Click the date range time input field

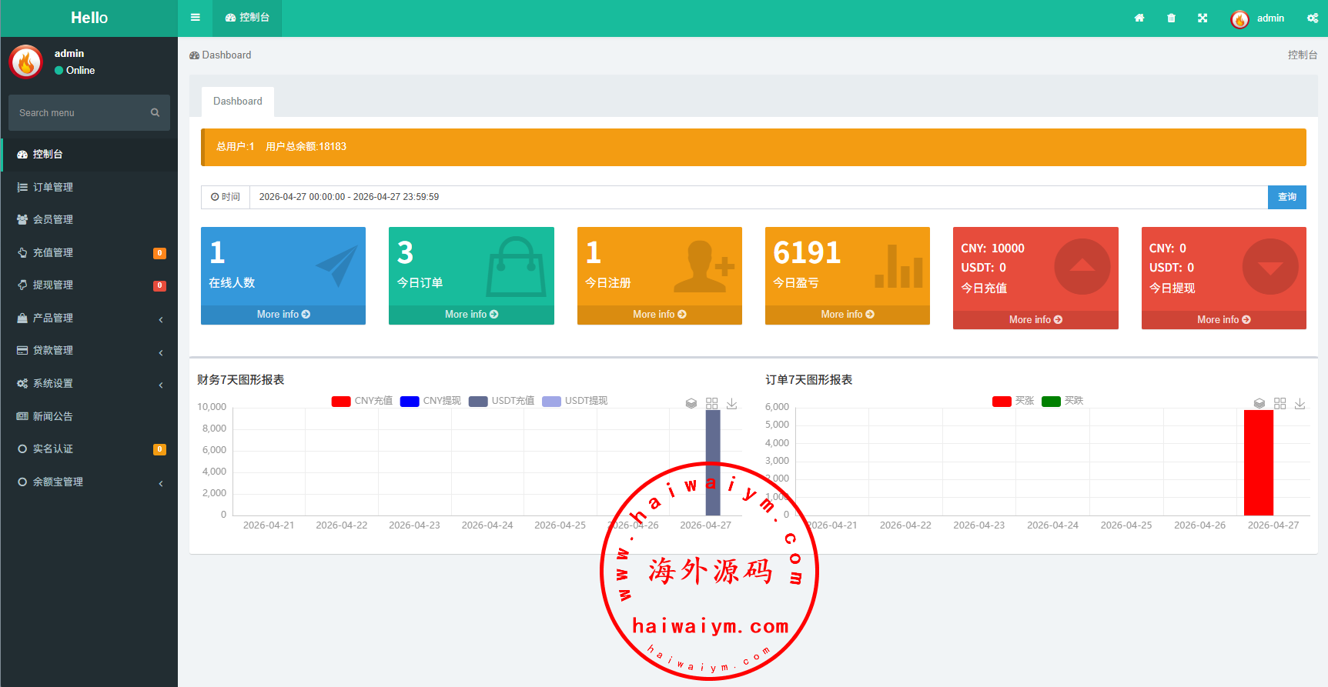click(758, 197)
